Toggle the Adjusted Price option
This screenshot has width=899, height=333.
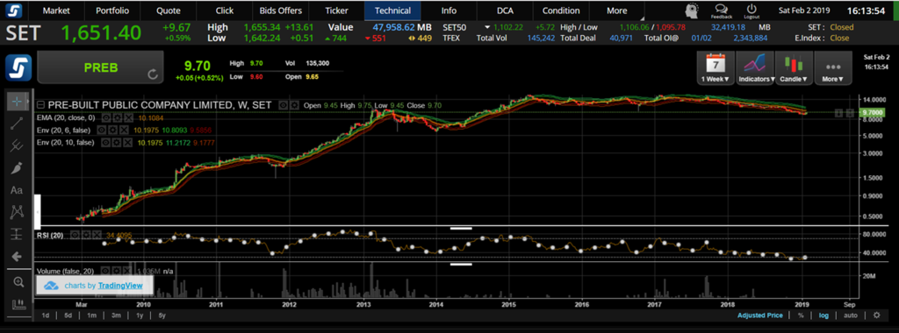(759, 315)
